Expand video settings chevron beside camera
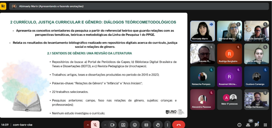 [105, 125]
